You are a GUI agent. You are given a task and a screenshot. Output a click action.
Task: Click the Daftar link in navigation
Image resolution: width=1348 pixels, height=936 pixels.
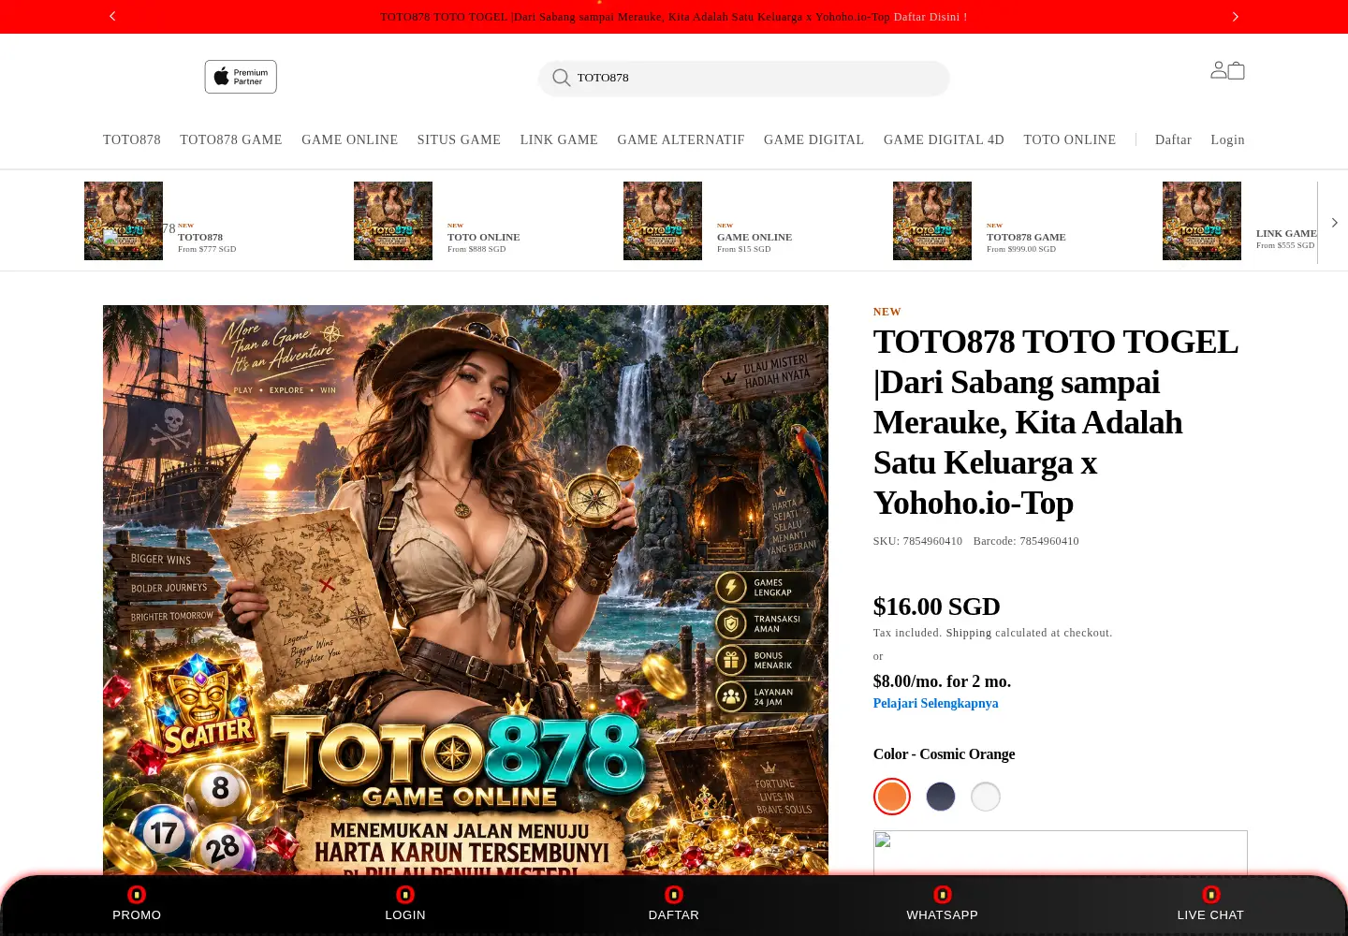[1173, 139]
